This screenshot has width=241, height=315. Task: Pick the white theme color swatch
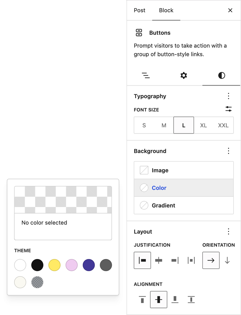(x=20, y=265)
